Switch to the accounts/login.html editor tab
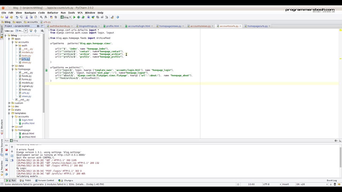Screen dimensions: 342x192 pyautogui.click(x=139, y=26)
